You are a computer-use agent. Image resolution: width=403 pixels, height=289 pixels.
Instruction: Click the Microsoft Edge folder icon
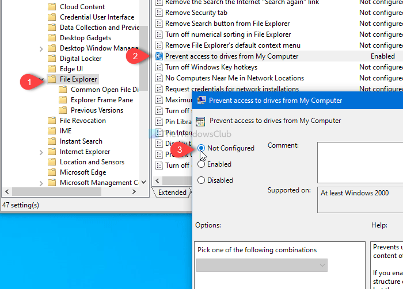pyautogui.click(x=52, y=172)
